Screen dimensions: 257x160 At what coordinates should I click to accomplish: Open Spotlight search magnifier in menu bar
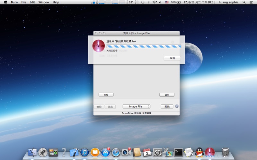coord(244,2)
